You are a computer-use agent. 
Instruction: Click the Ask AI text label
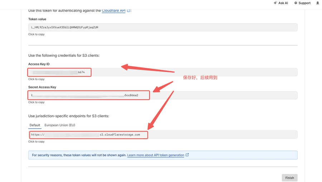tap(283, 3)
